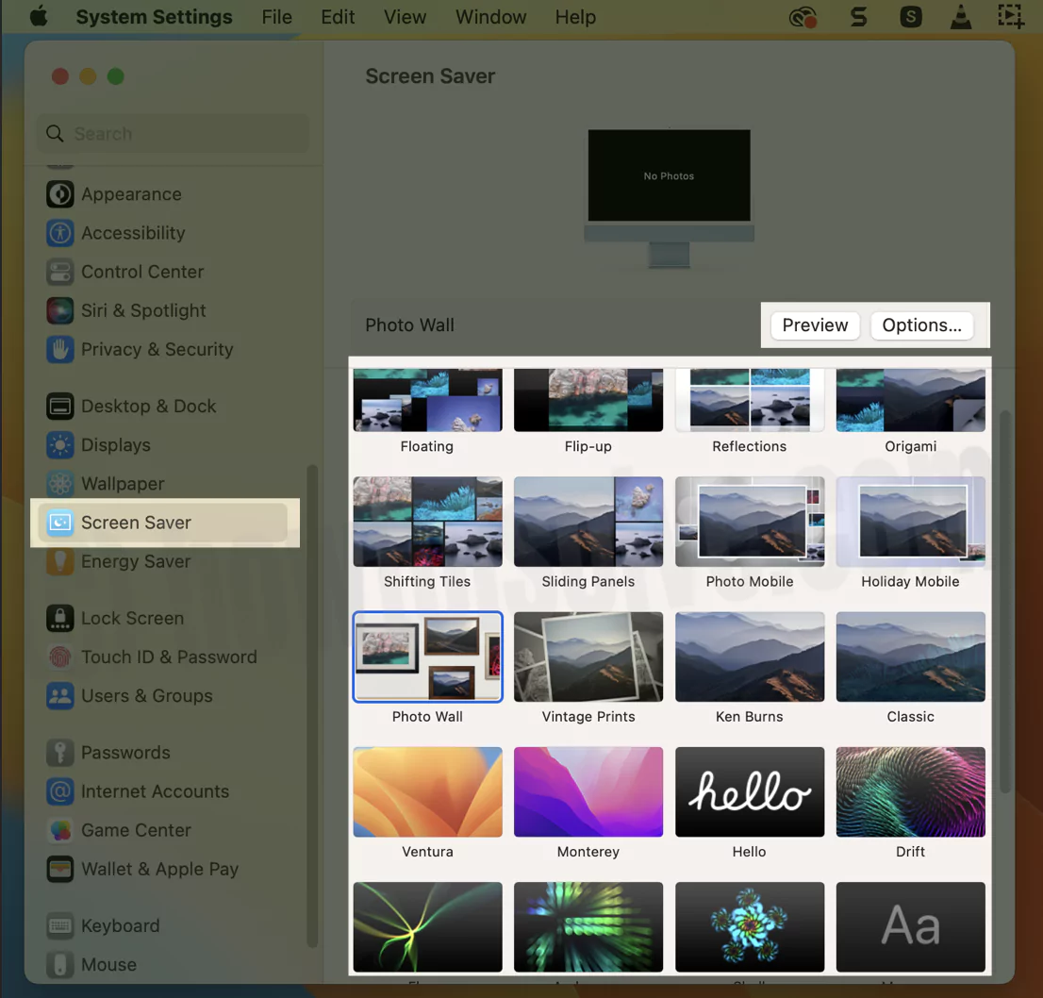
Task: Click the Preview button
Action: (x=815, y=325)
